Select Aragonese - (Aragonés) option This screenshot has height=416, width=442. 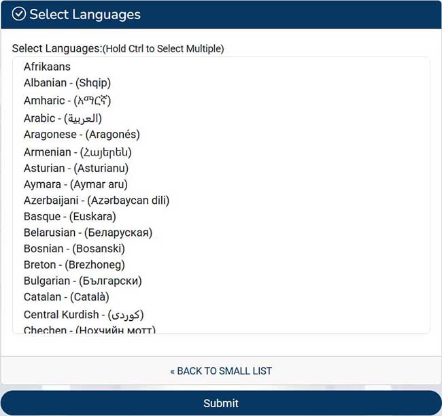[82, 135]
